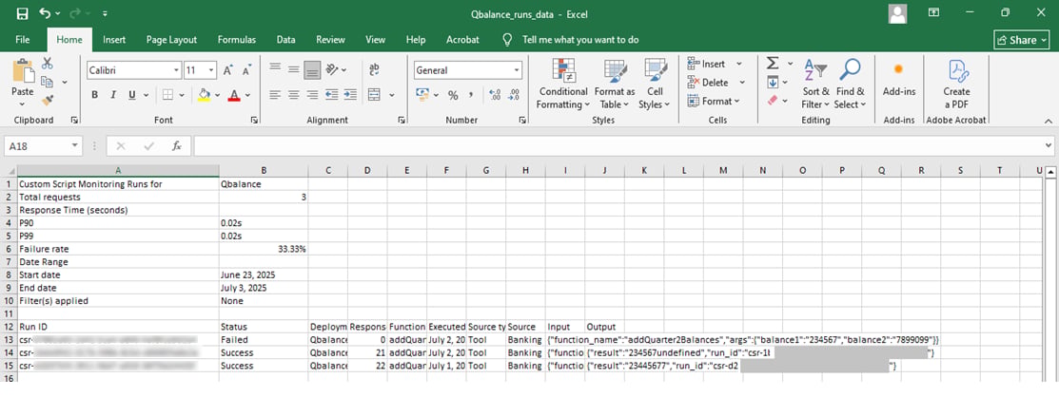Viewport: 1059px width, 397px height.
Task: Switch to the Formulas ribbon tab
Action: [236, 40]
